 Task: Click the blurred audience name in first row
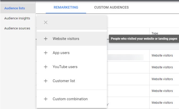(x=125, y=57)
